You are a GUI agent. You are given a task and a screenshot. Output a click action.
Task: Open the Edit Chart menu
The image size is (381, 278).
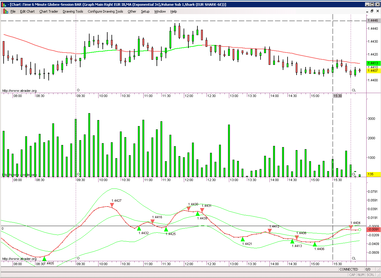click(x=27, y=11)
